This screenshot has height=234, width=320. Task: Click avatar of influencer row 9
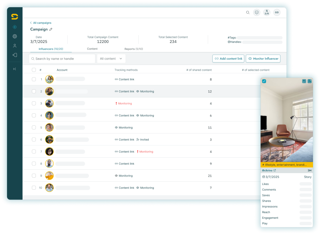(49, 176)
